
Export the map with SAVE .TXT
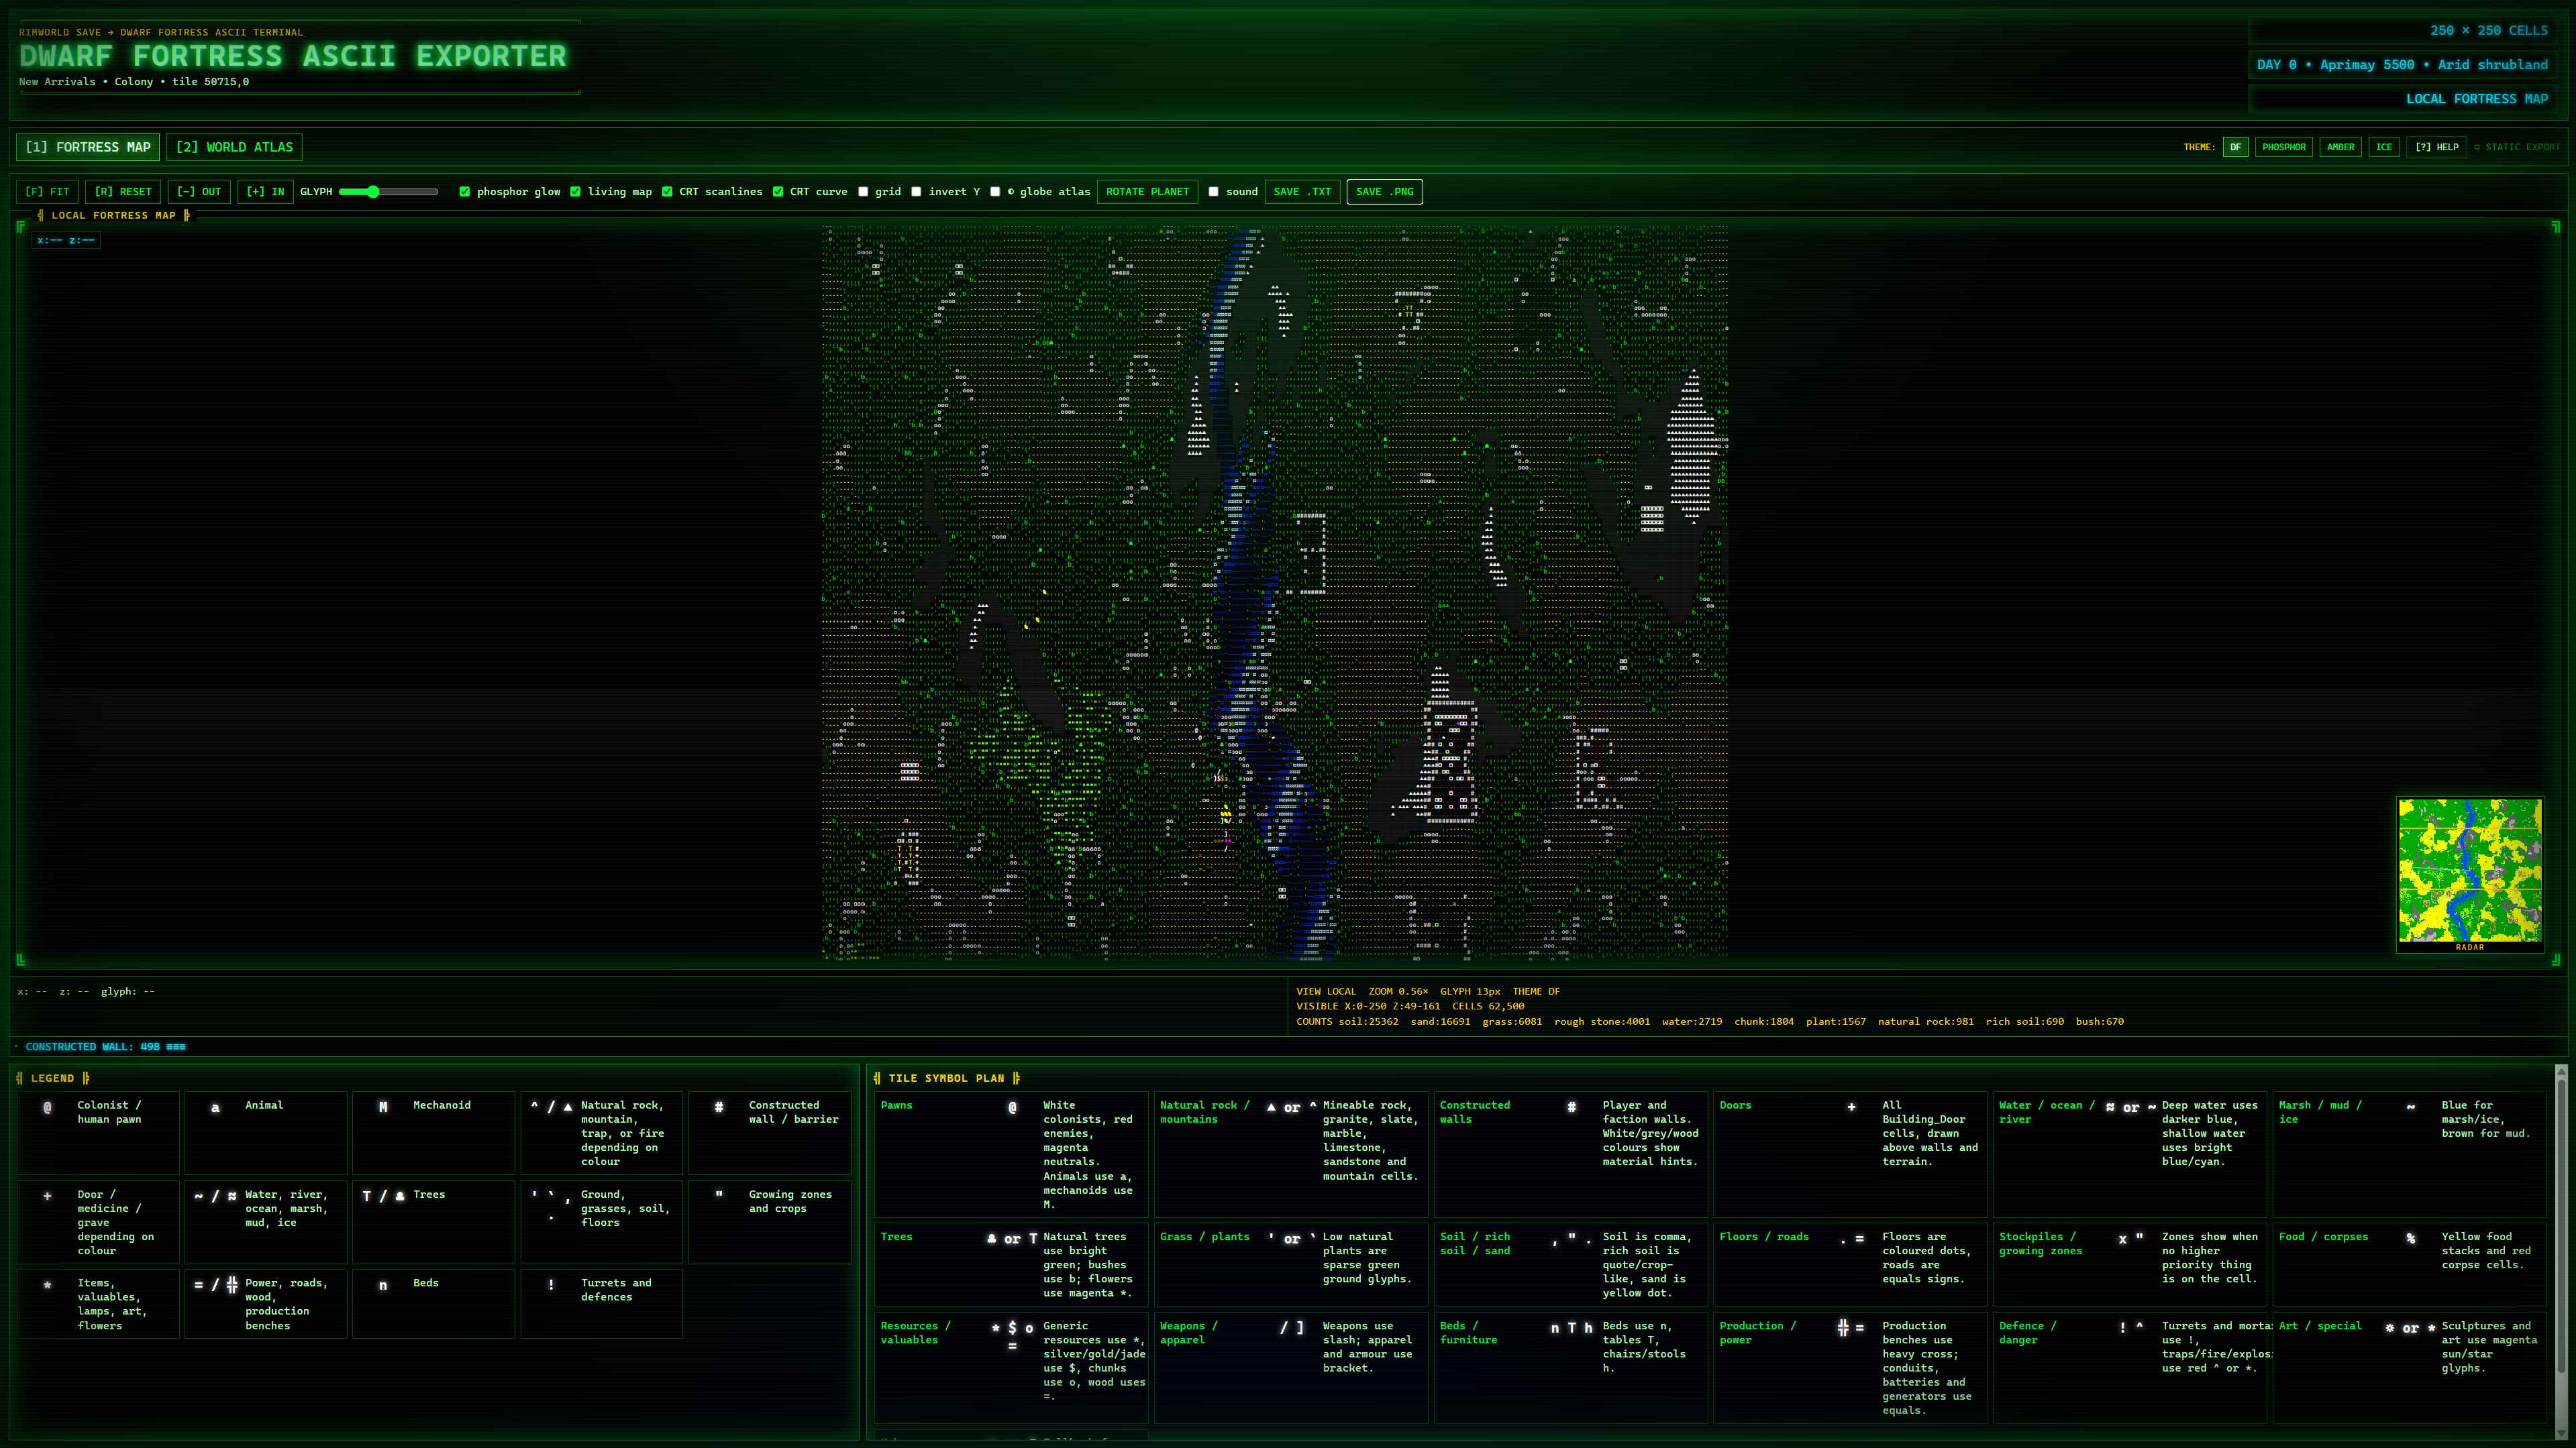pyautogui.click(x=1302, y=192)
